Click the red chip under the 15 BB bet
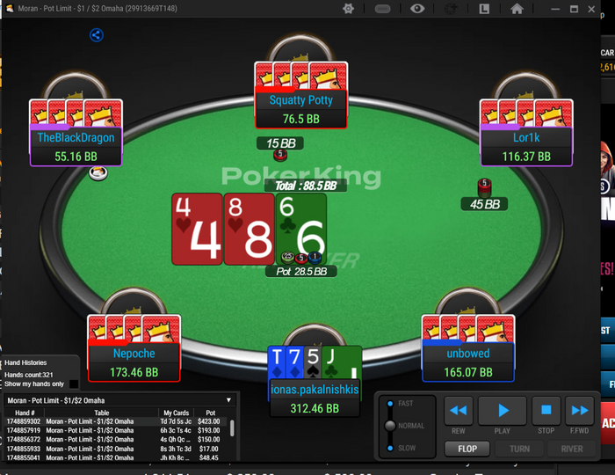This screenshot has width=615, height=475. [x=280, y=155]
